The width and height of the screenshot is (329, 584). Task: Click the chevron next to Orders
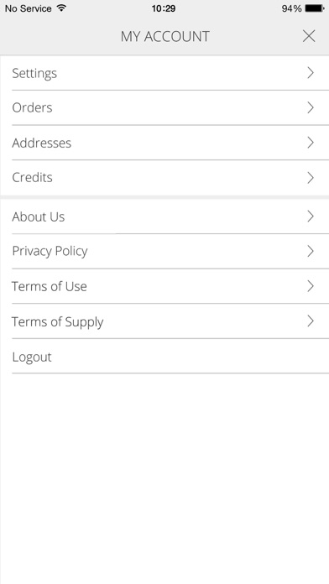click(x=311, y=107)
